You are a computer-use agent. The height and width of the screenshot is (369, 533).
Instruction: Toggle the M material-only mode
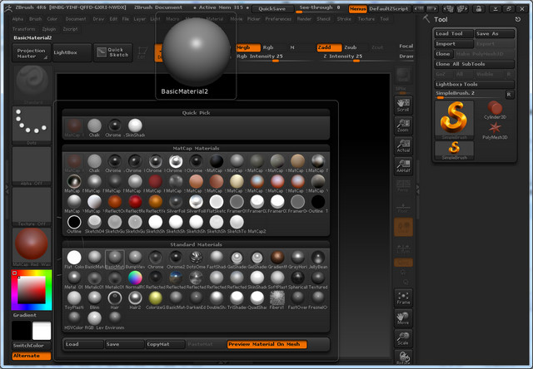pyautogui.click(x=292, y=47)
